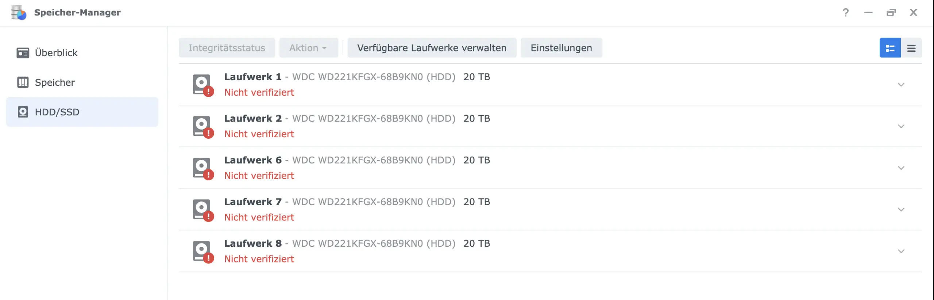Expand Laufwerk 2 details chevron
The width and height of the screenshot is (934, 300).
pyautogui.click(x=901, y=126)
